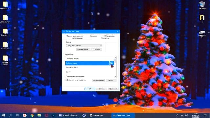Click the Удалить scheme button
Image resolution: width=210 pixels, height=118 pixels.
click(97, 49)
